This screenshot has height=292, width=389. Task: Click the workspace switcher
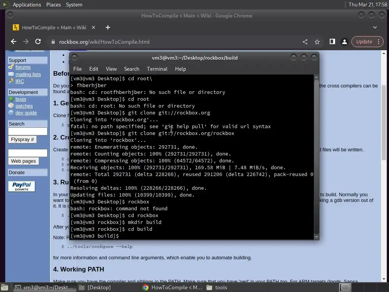(x=345, y=287)
